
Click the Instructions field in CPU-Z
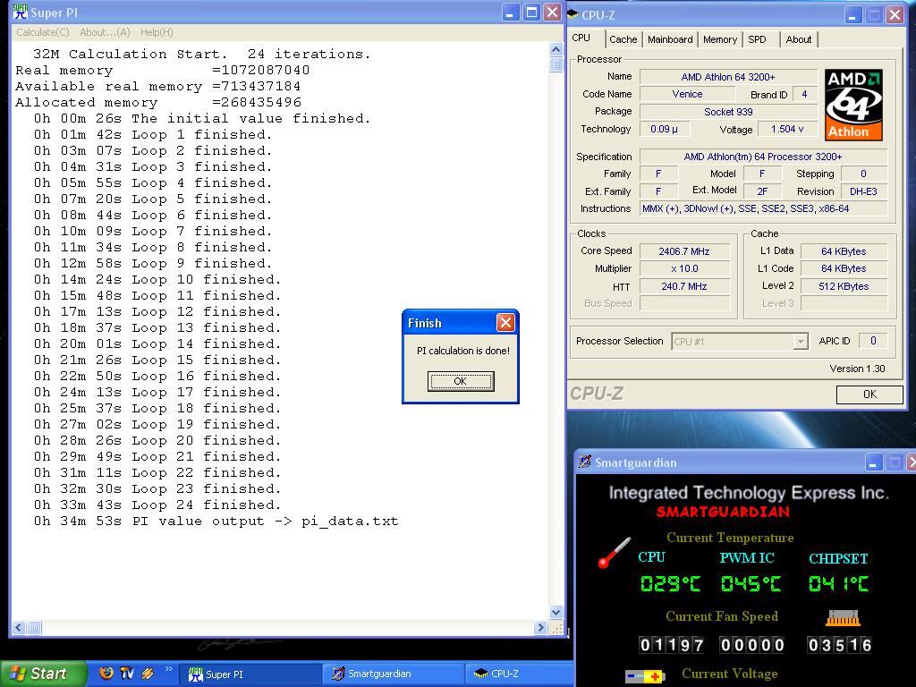click(x=764, y=208)
